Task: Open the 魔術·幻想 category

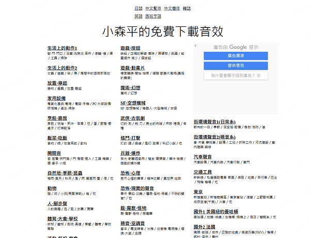Action: point(130,88)
